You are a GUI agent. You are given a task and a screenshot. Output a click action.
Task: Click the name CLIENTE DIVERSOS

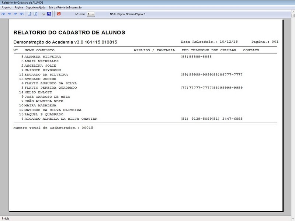click(43, 70)
